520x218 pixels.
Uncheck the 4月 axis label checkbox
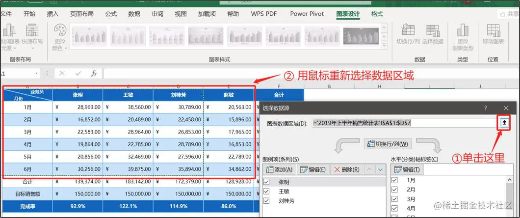click(x=394, y=208)
